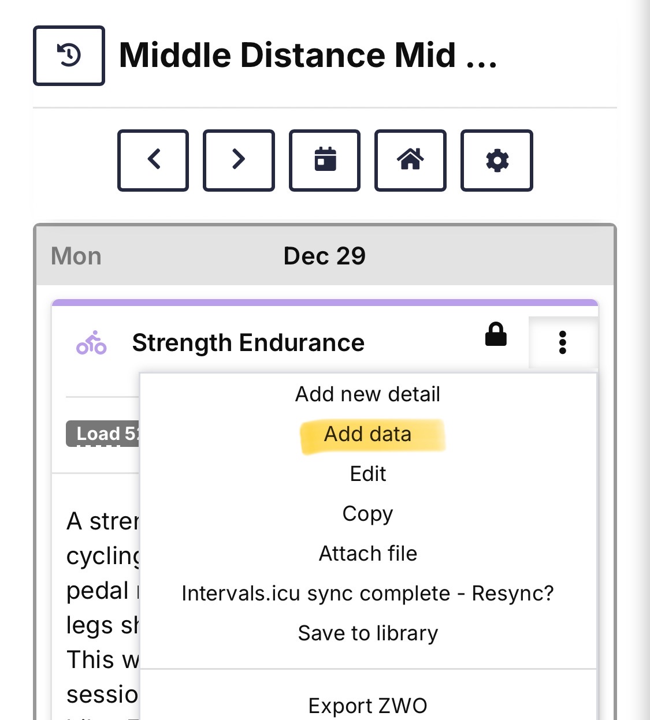Click "Attach file" menu entry

tap(367, 554)
